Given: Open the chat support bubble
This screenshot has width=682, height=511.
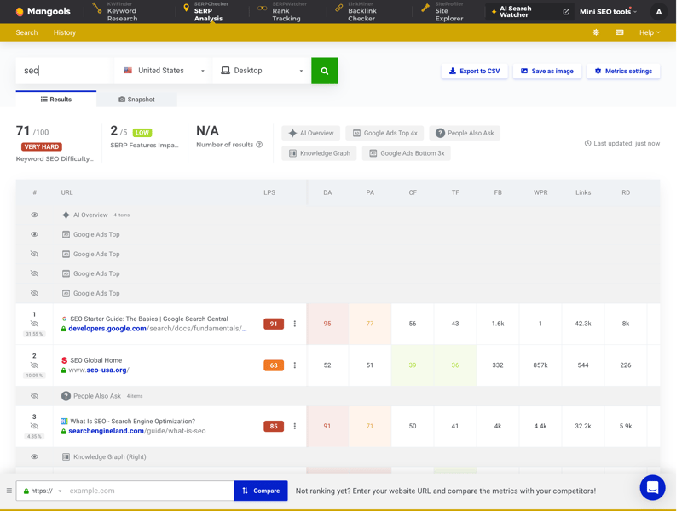Looking at the screenshot, I should (x=652, y=487).
